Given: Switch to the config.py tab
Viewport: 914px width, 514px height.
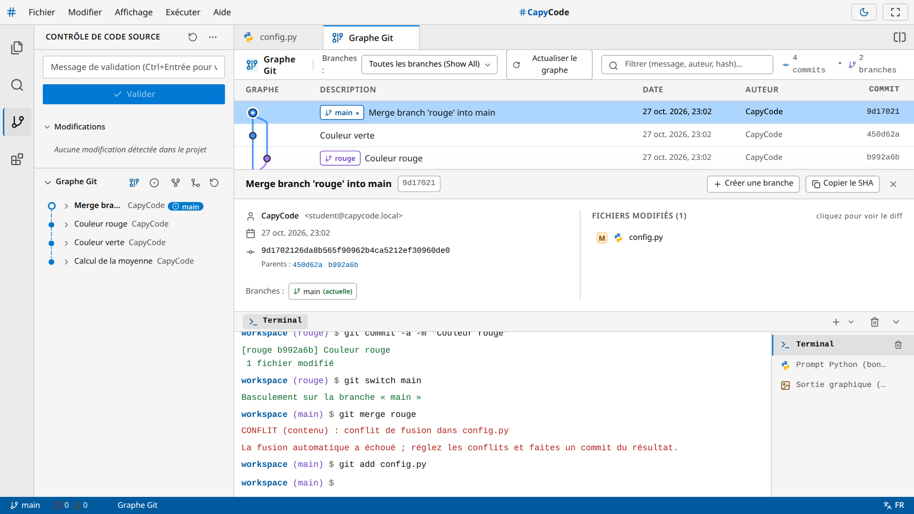Looking at the screenshot, I should pyautogui.click(x=278, y=37).
